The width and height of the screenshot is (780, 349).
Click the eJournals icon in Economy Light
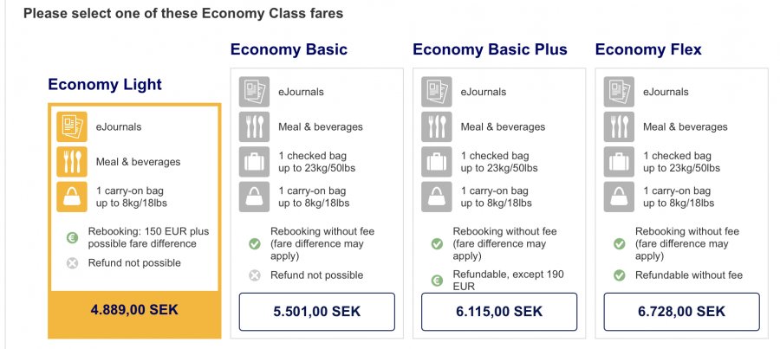click(x=72, y=126)
